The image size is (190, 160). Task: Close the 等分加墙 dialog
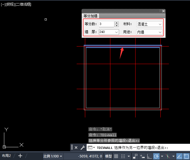(163, 11)
